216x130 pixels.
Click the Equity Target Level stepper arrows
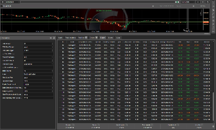click(x=52, y=84)
